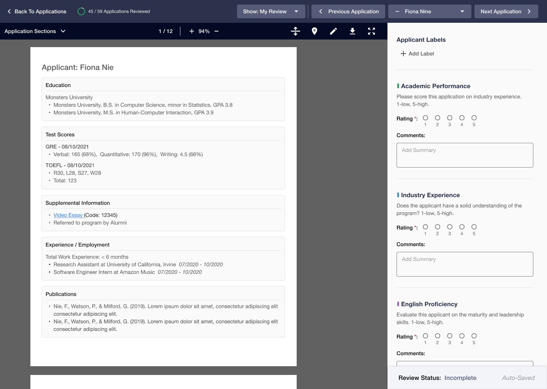
Task: Select the fit-to-height view icon
Action: pos(296,31)
